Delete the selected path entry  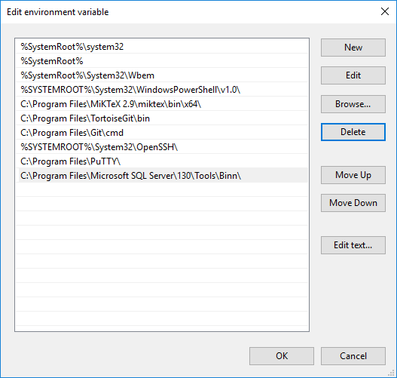tap(353, 132)
